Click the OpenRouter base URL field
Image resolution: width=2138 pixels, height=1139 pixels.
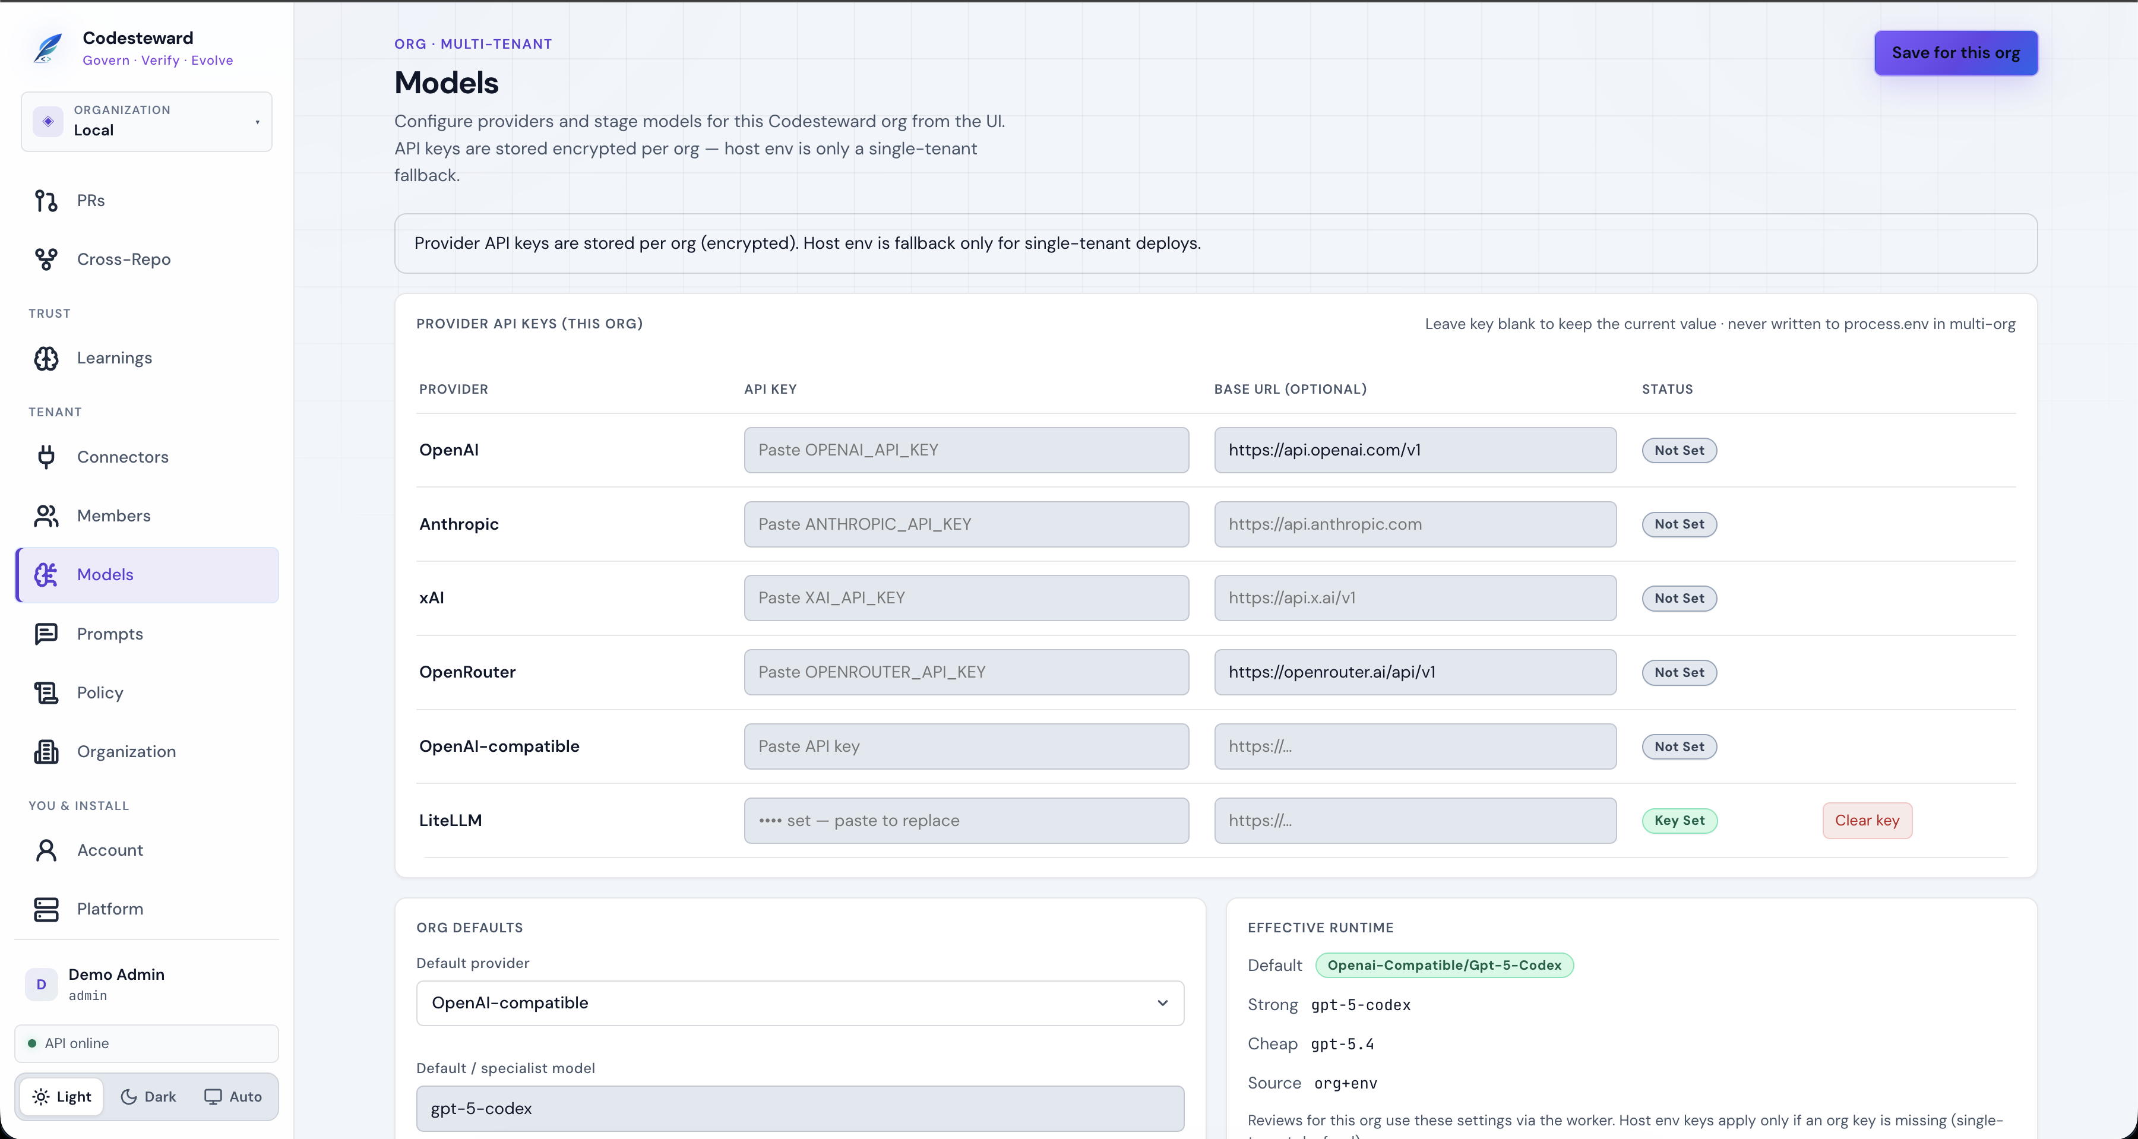point(1415,672)
